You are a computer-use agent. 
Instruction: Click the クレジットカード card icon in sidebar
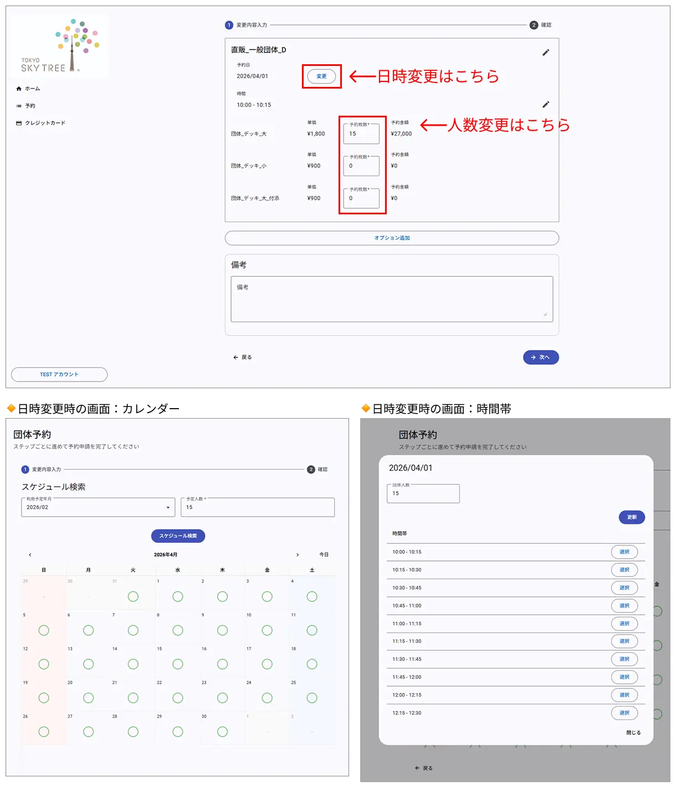coord(19,123)
